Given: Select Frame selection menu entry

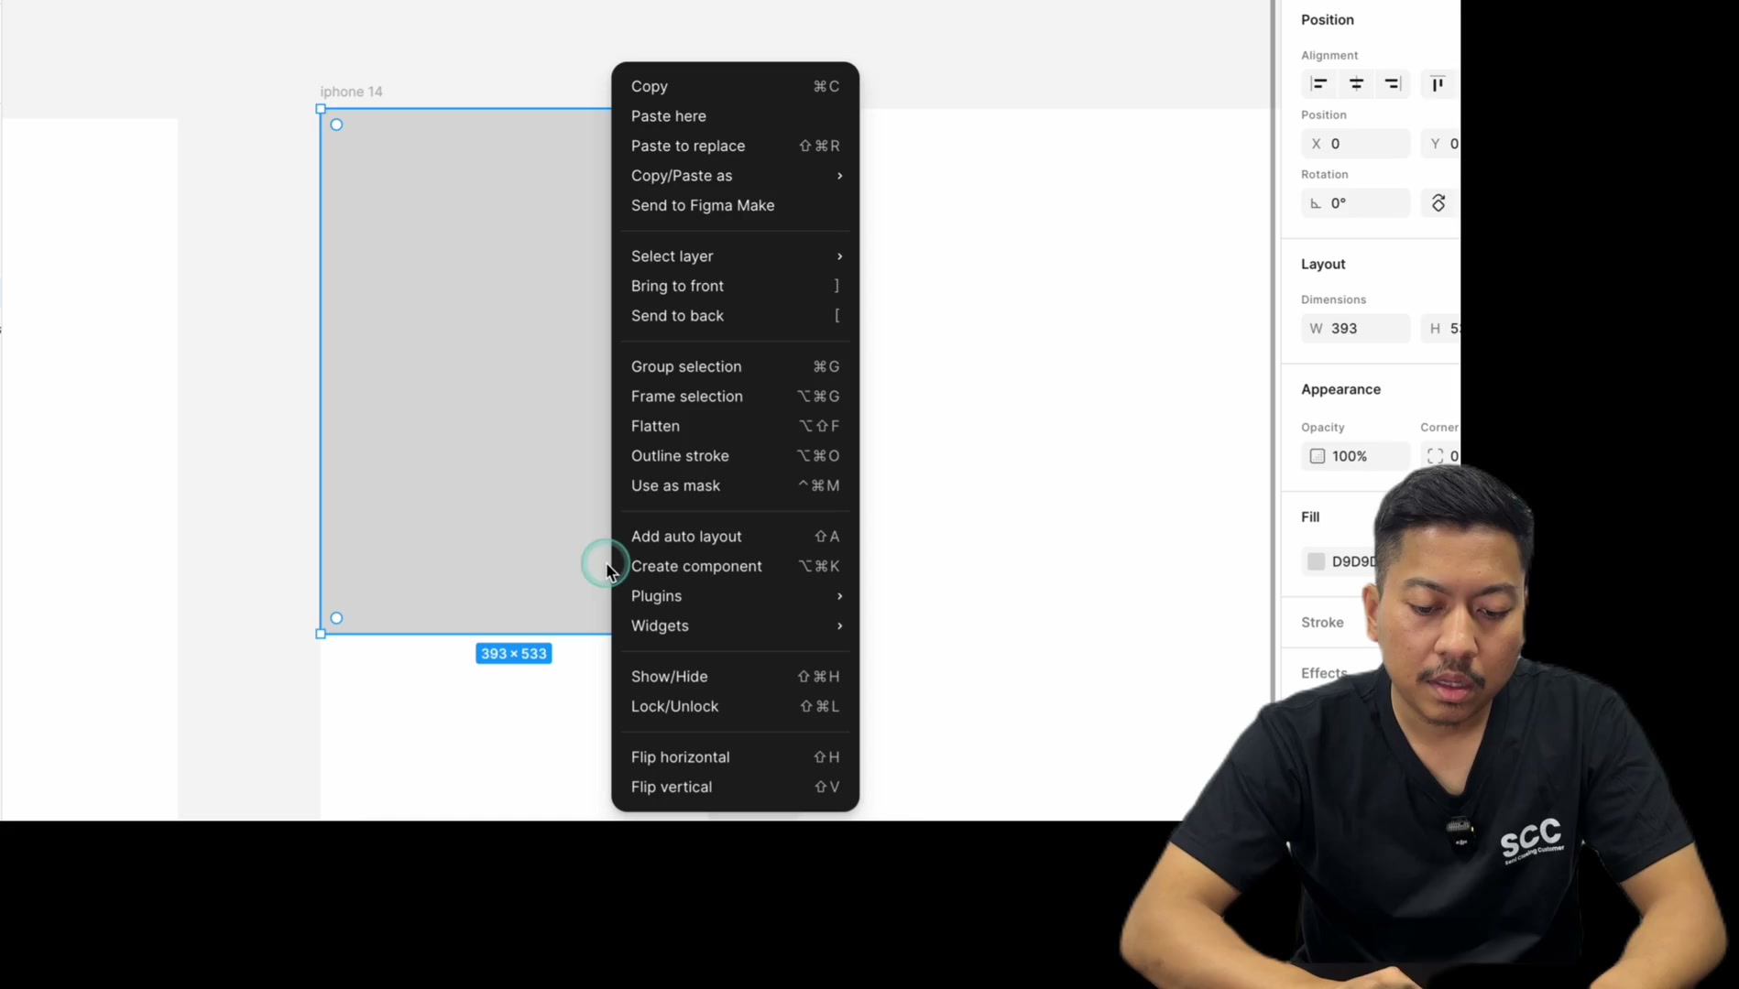Looking at the screenshot, I should [x=735, y=397].
